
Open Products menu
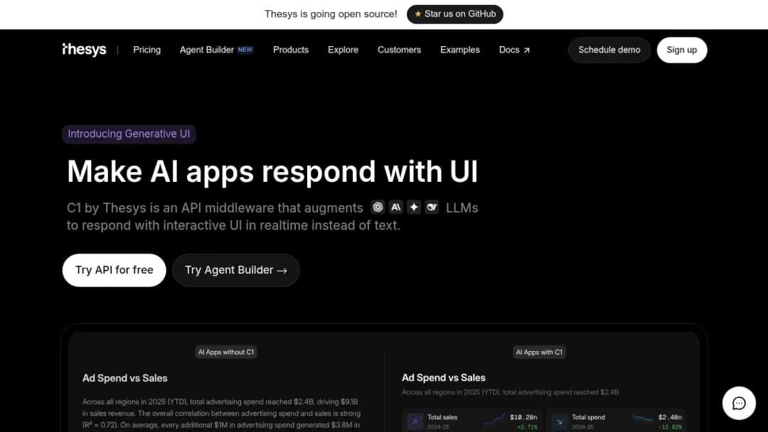[x=291, y=50]
